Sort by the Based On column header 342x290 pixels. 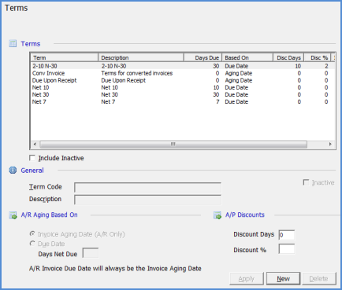(x=247, y=57)
